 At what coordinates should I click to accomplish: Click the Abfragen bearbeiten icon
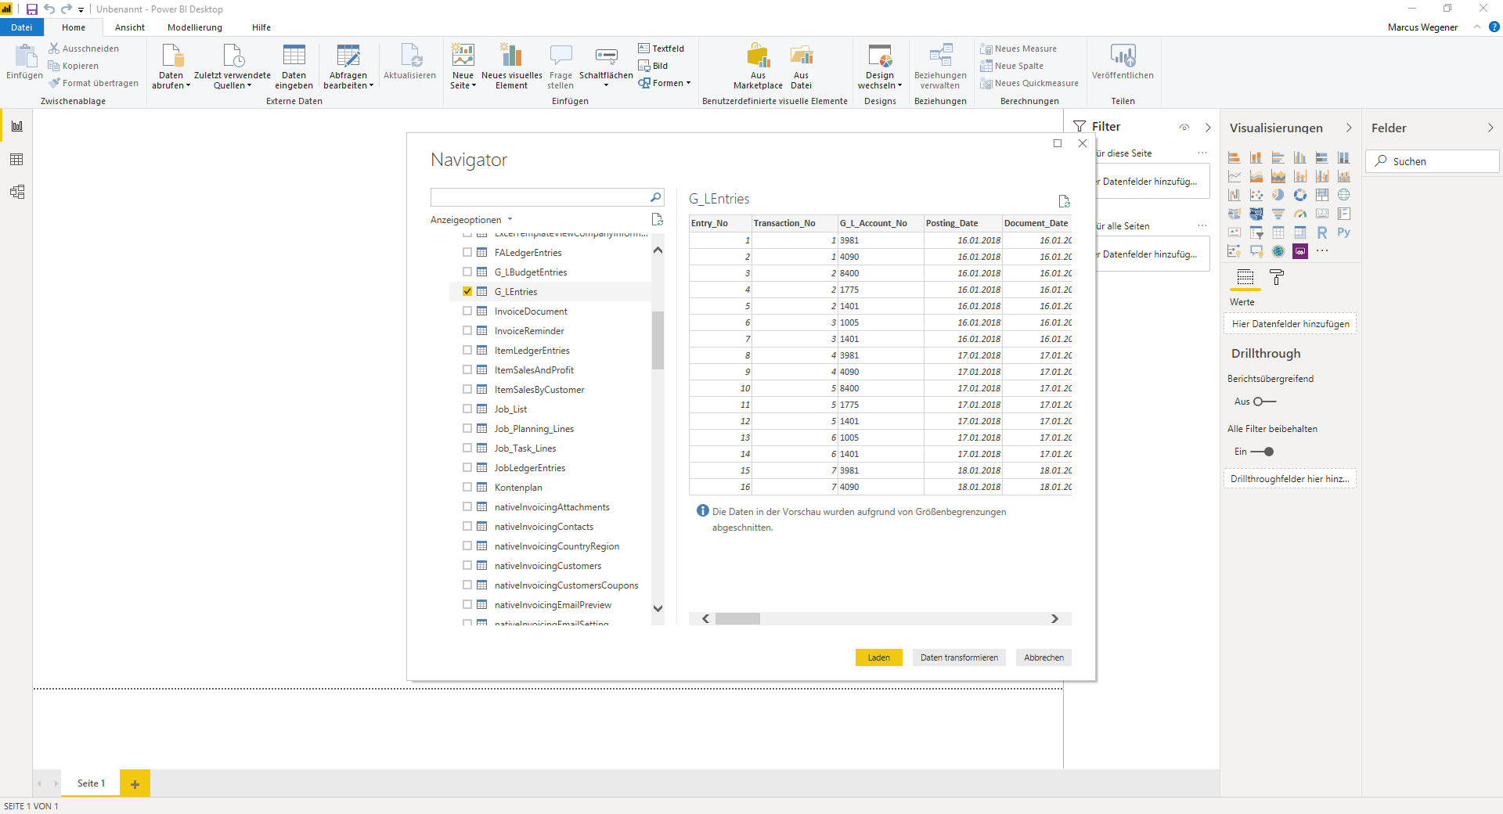(348, 66)
